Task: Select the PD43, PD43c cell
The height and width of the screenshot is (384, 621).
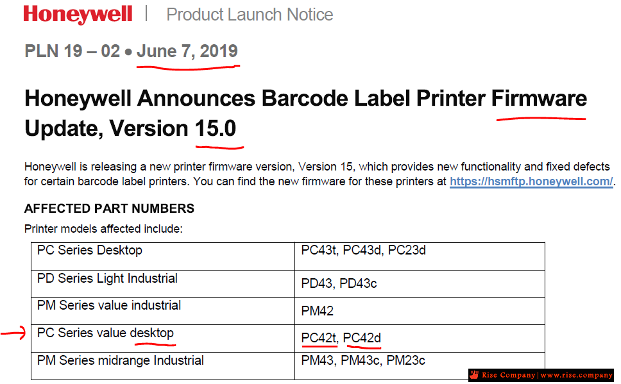Action: pyautogui.click(x=420, y=284)
